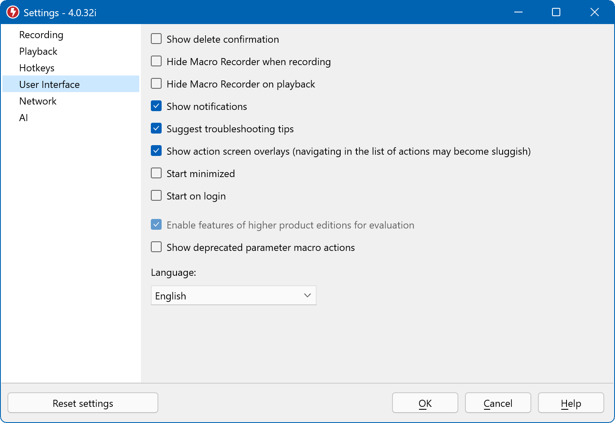The image size is (615, 423).
Task: Maximize the Settings window
Action: pyautogui.click(x=556, y=12)
